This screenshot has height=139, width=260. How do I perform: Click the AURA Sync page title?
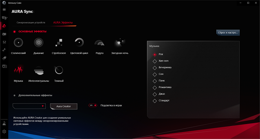click(x=22, y=12)
